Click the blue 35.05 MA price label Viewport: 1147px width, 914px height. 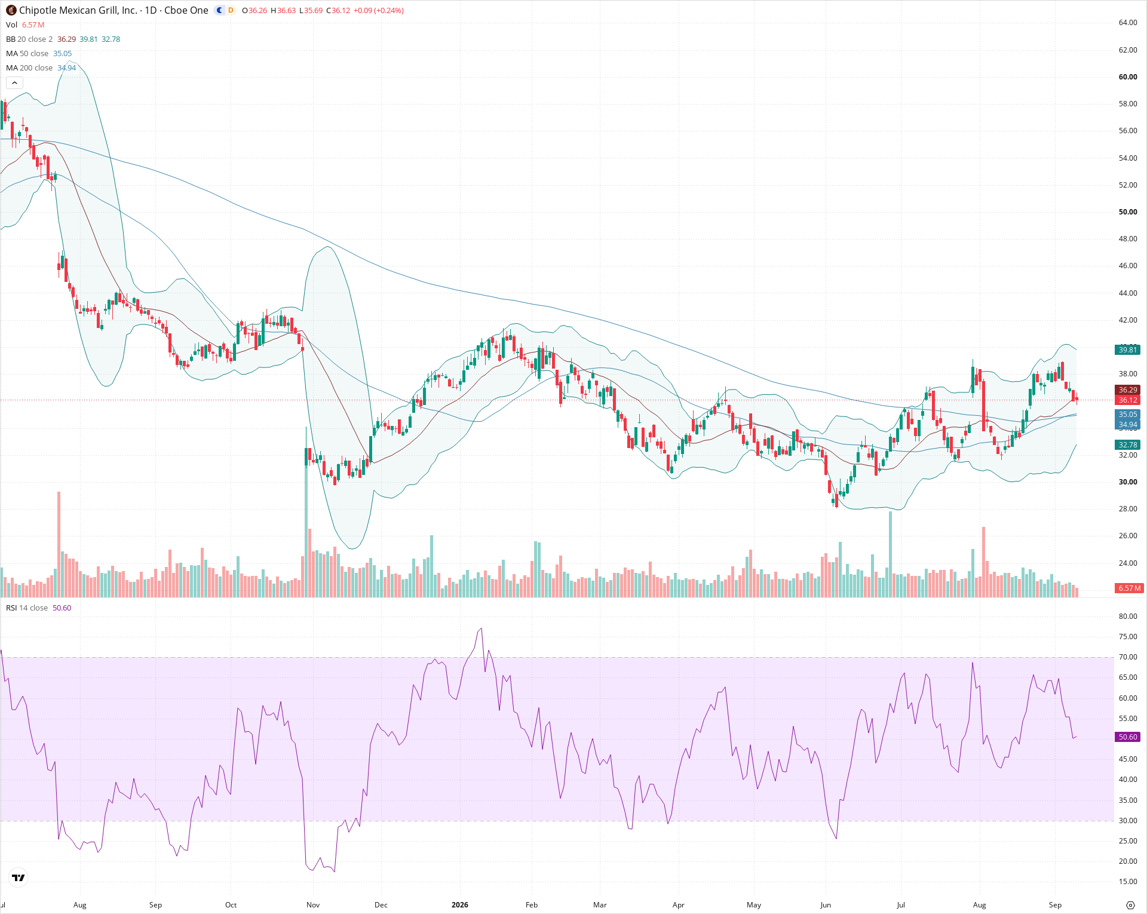(x=1128, y=414)
